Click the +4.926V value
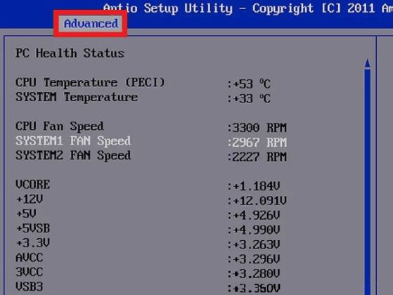The image size is (393, 295). coord(254,215)
